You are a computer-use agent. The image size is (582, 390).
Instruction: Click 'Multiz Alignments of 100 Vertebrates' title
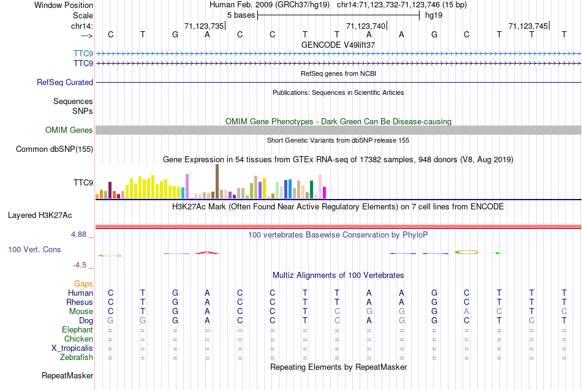tap(338, 276)
